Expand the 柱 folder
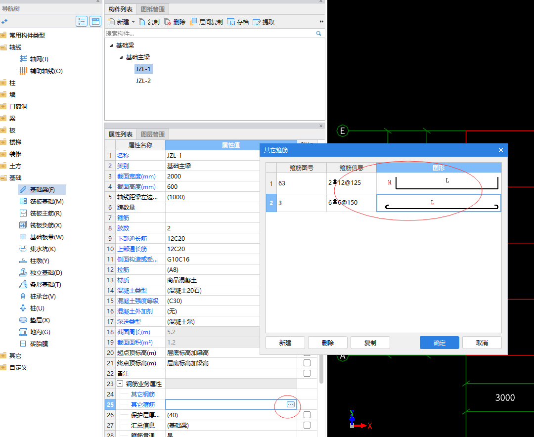 pos(3,83)
